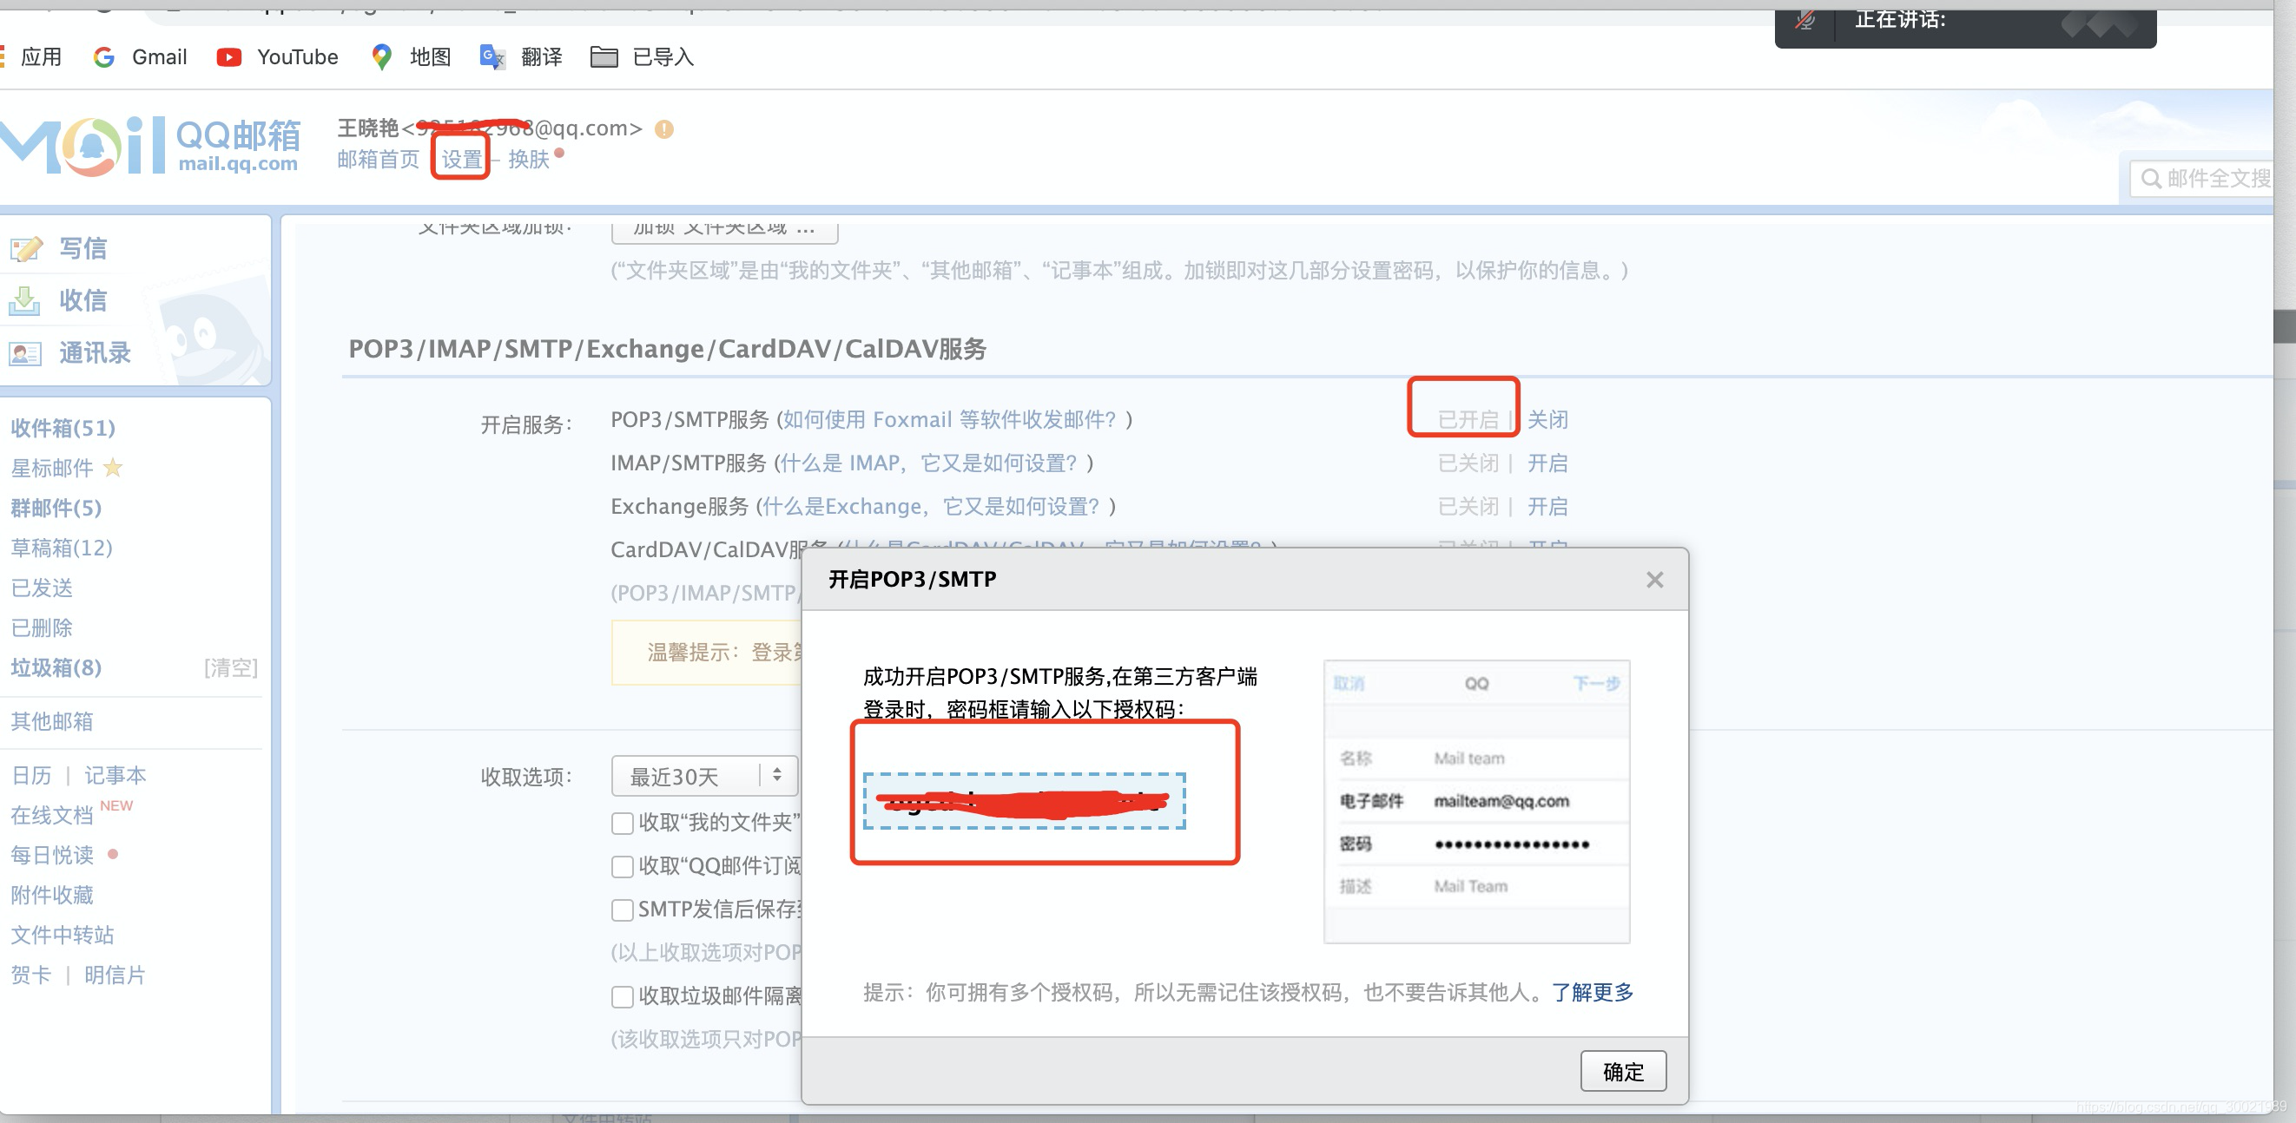Select the redacted authorization code box

pos(1024,801)
